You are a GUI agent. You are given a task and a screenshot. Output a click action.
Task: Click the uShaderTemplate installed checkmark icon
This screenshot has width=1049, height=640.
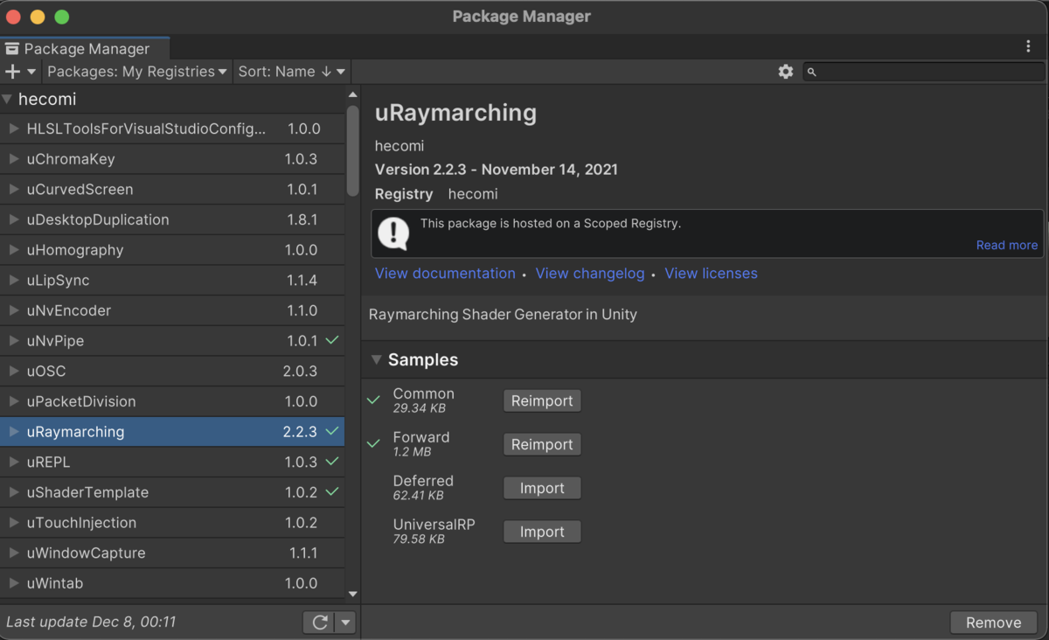[332, 491]
